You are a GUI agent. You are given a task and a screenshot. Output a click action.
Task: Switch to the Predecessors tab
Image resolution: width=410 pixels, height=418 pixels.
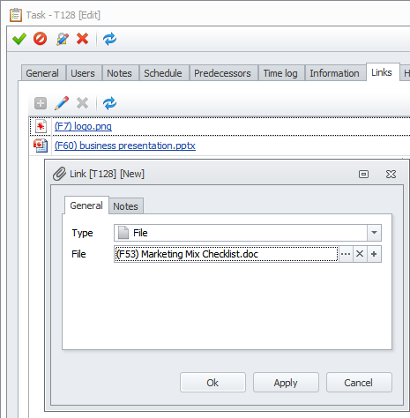tap(222, 73)
